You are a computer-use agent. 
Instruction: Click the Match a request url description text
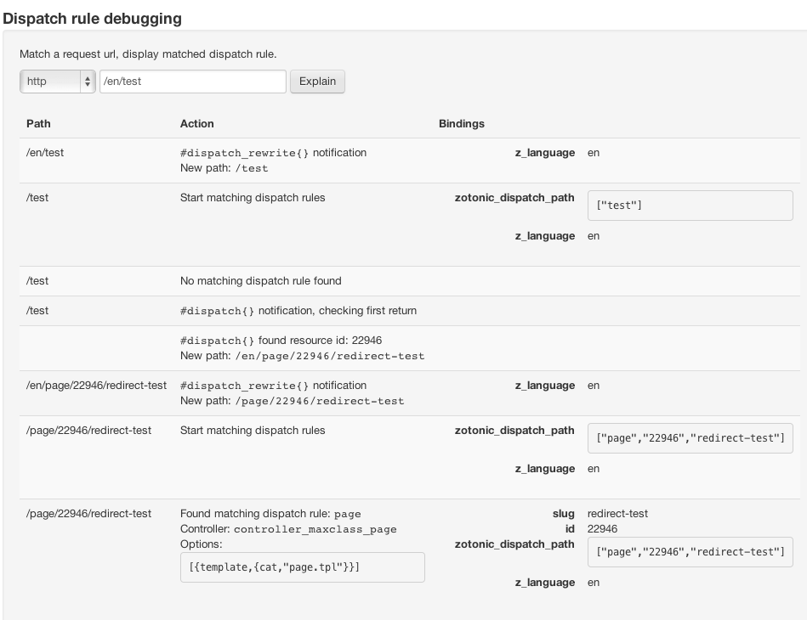pos(148,54)
